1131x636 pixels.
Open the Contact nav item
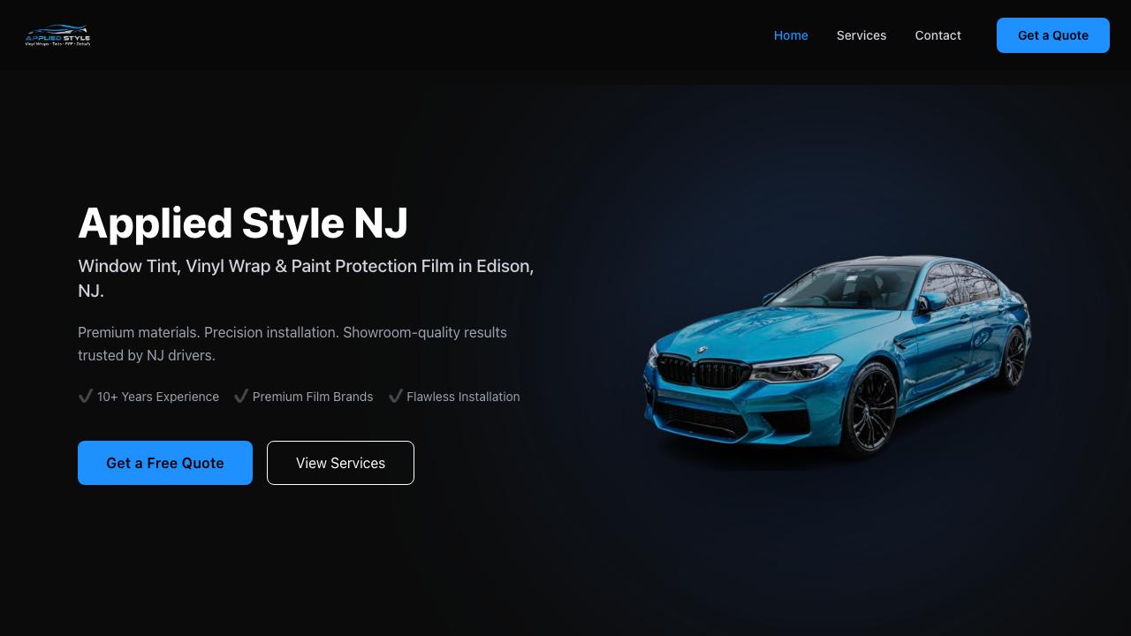coord(937,35)
